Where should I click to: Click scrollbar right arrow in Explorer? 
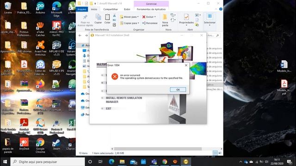point(221,149)
